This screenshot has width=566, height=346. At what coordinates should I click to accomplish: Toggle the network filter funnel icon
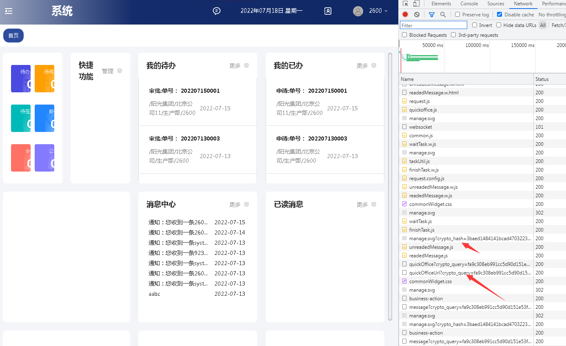click(x=432, y=14)
